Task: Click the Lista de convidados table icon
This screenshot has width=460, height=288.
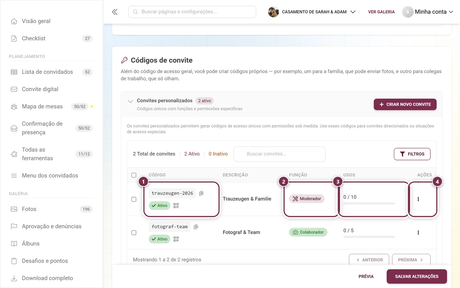Action: tap(14, 72)
